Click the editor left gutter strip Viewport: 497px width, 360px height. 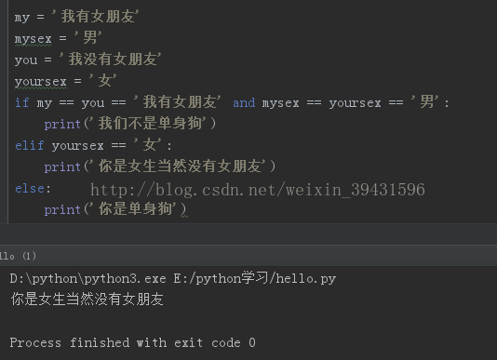click(4, 111)
